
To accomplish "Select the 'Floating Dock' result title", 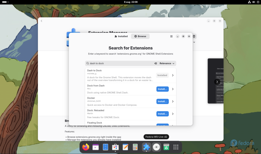I will [x=95, y=123].
